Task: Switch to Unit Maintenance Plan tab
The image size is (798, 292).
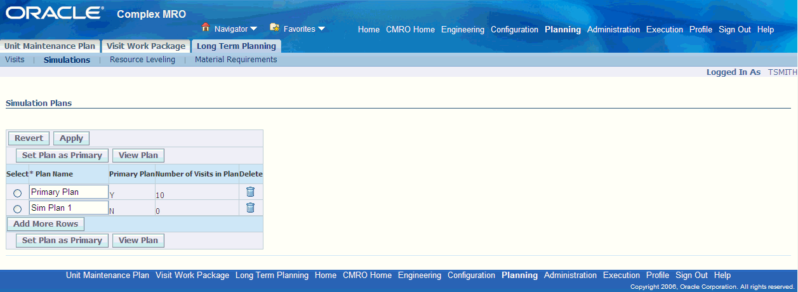Action: [50, 46]
